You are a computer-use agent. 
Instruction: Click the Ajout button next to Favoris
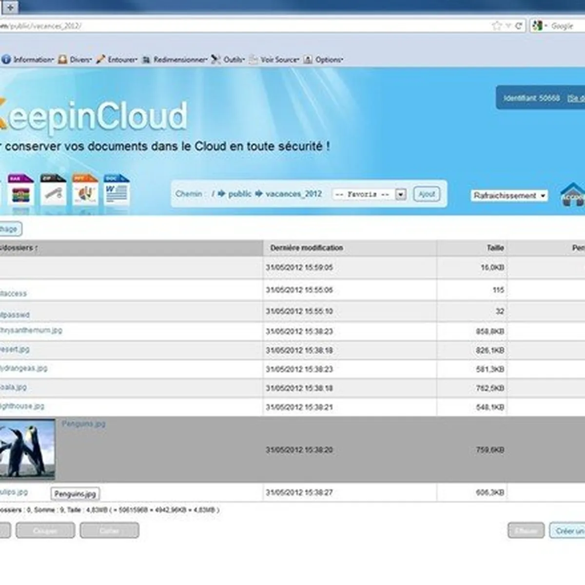[x=427, y=194]
